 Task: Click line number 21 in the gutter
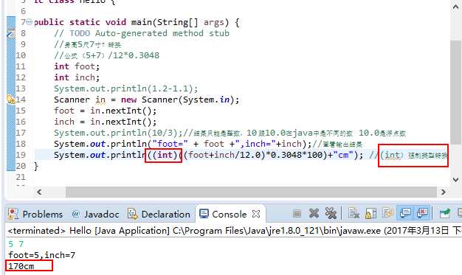(21, 177)
